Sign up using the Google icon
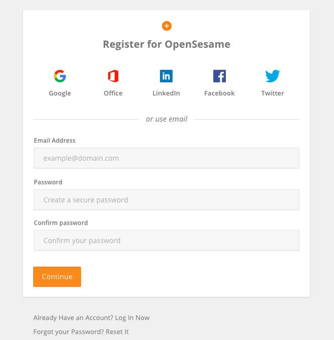The width and height of the screenshot is (334, 340). point(60,76)
